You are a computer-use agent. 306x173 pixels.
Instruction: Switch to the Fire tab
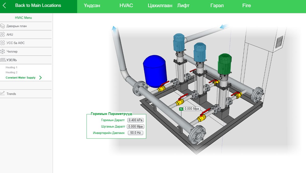coord(246,5)
